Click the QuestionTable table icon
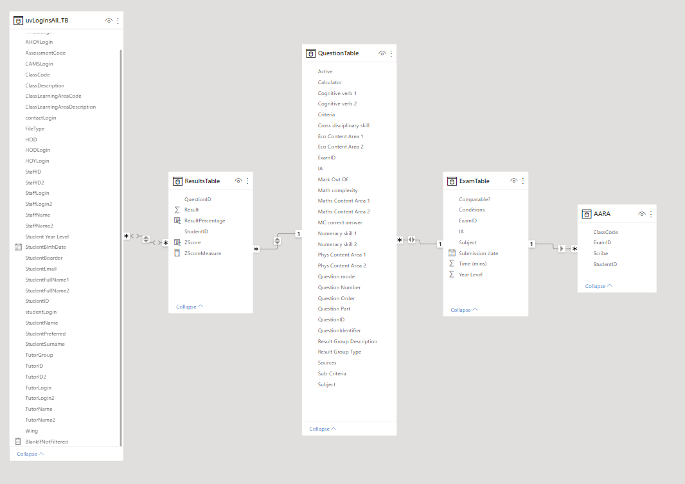 (x=310, y=53)
